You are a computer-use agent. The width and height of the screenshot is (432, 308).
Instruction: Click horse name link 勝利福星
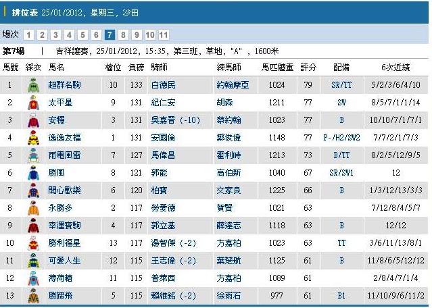tap(64, 244)
